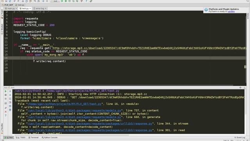
Task: Navigate Back with the toolbar arrow
Action: [43, 1]
